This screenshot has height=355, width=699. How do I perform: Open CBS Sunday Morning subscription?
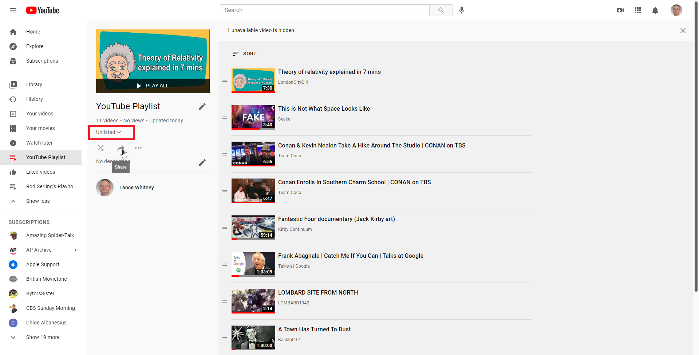(41, 308)
